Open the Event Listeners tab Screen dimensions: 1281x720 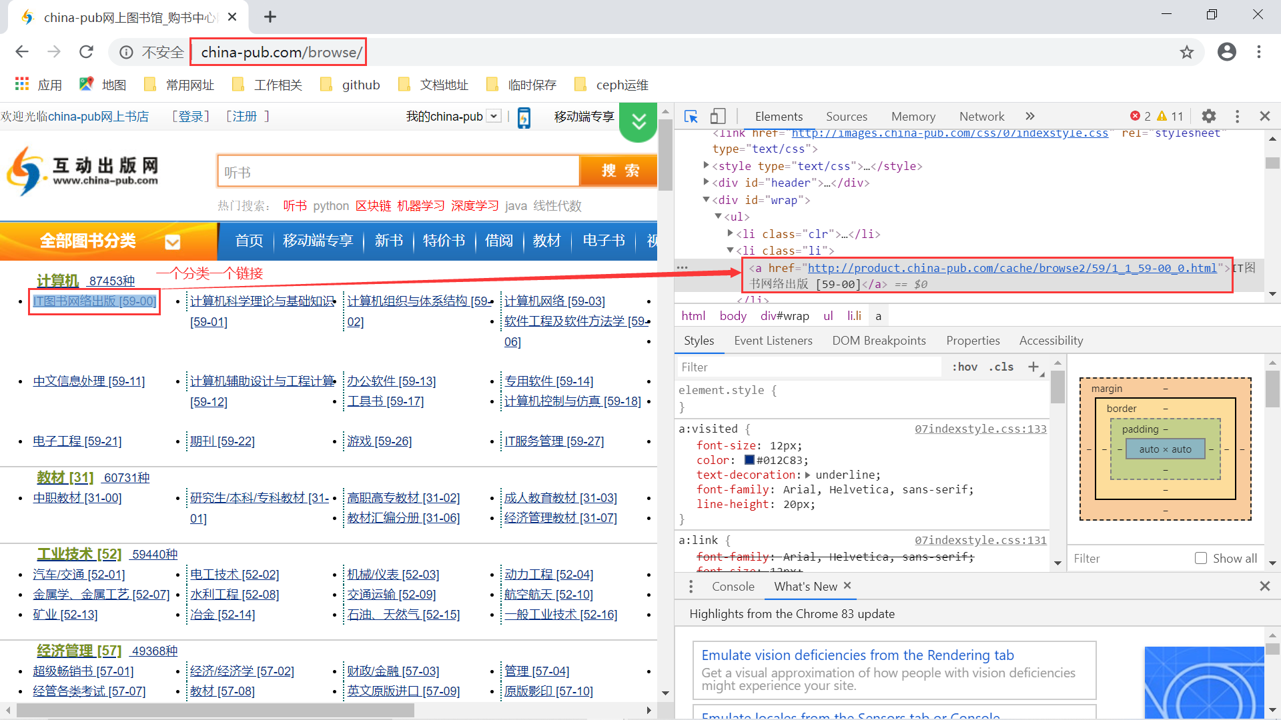point(773,341)
